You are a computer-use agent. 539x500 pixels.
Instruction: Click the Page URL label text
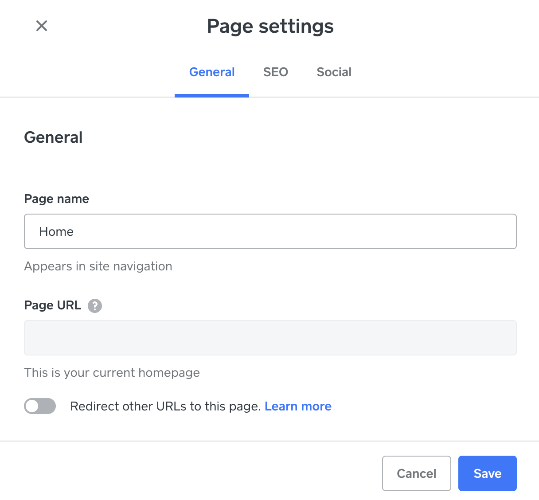(53, 305)
